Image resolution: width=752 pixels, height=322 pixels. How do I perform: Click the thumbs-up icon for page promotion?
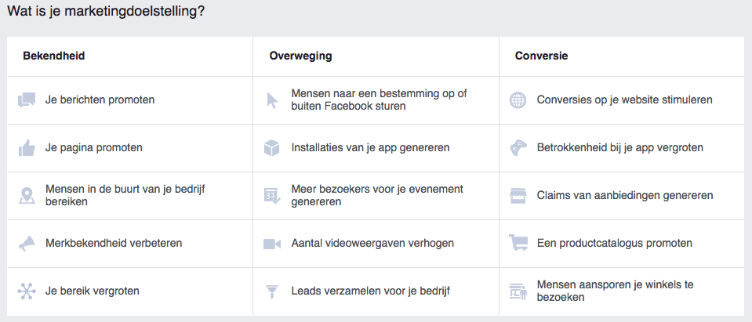click(x=27, y=147)
